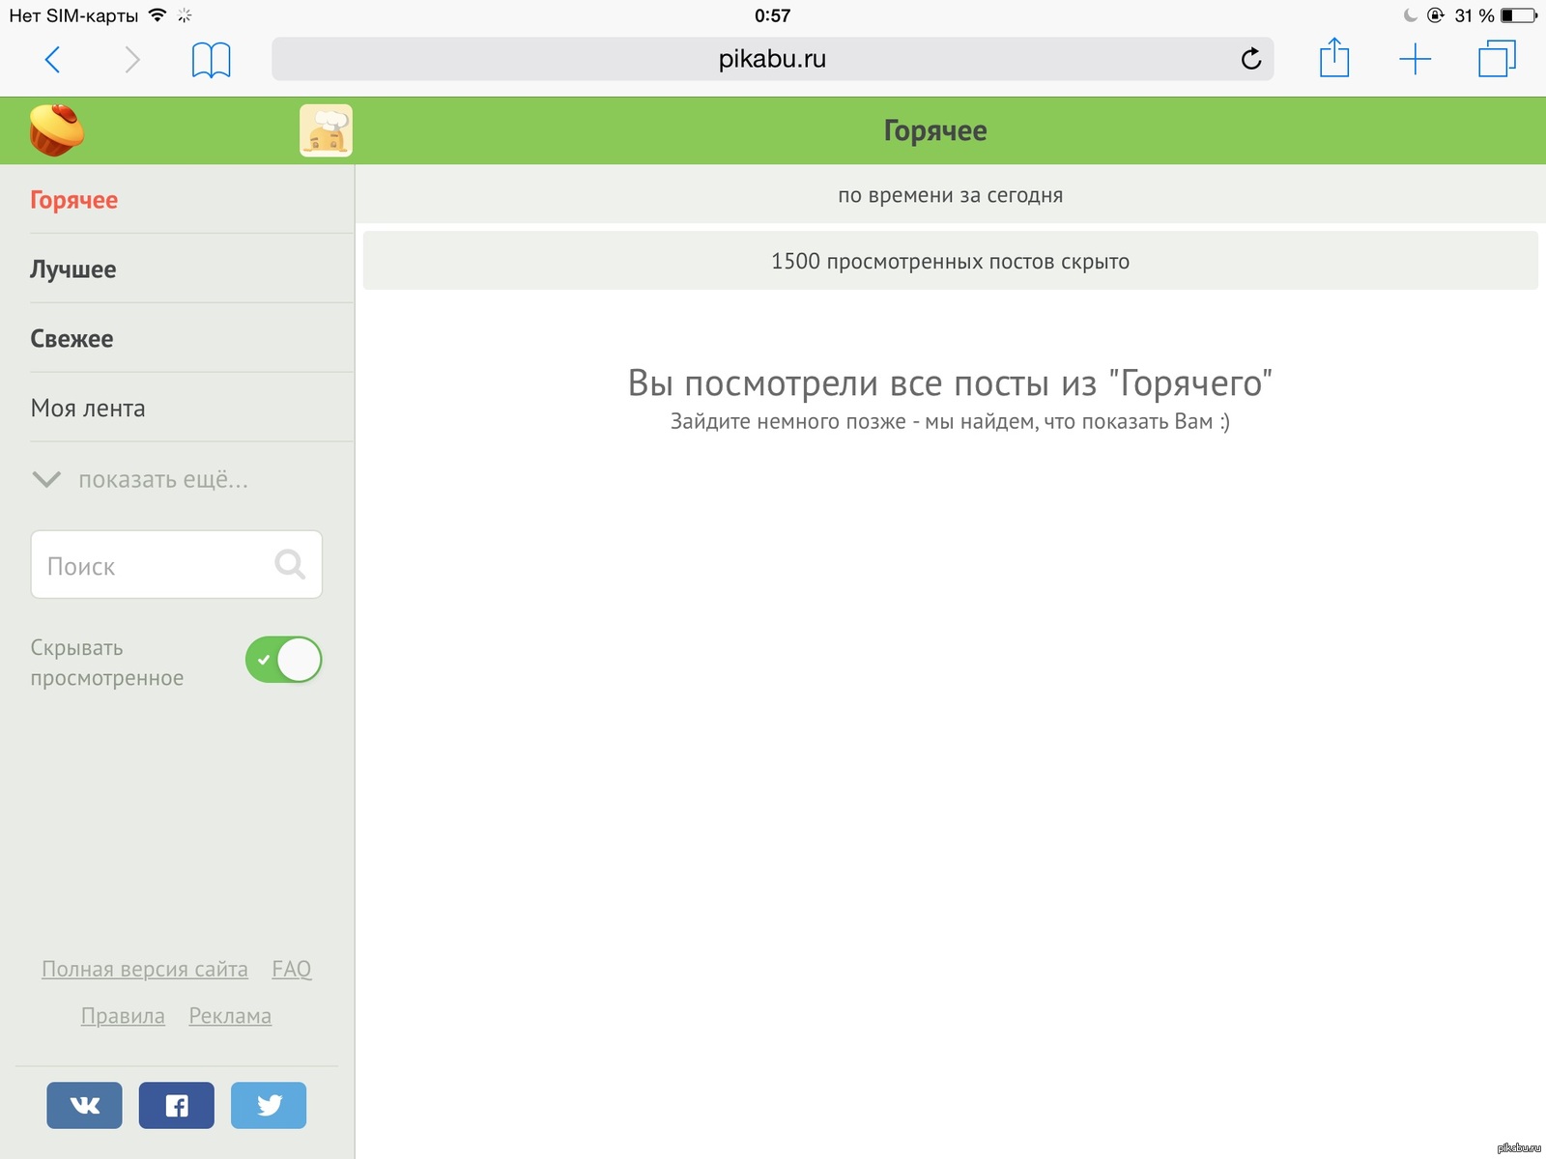Tap the Нет SIM-карты carrier text
This screenshot has width=1546, height=1159.
coord(73,15)
